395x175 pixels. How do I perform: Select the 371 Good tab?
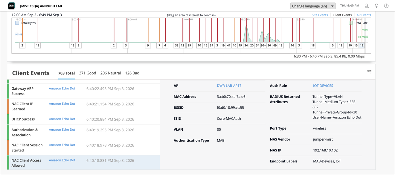pos(87,73)
